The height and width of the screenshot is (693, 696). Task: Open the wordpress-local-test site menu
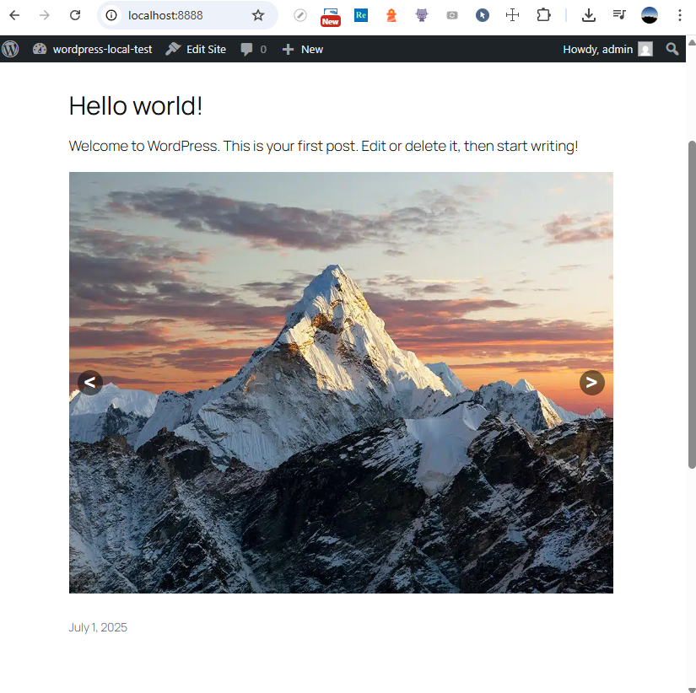coord(92,49)
